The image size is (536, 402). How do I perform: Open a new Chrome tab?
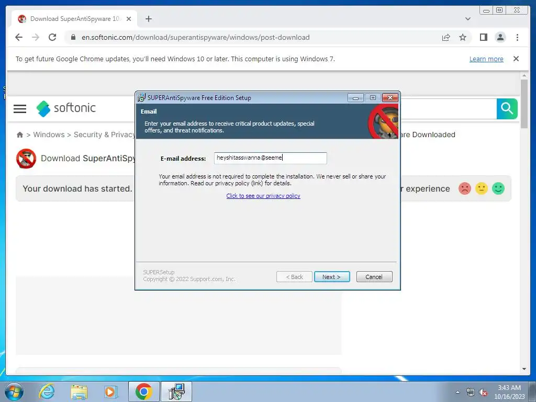click(148, 19)
